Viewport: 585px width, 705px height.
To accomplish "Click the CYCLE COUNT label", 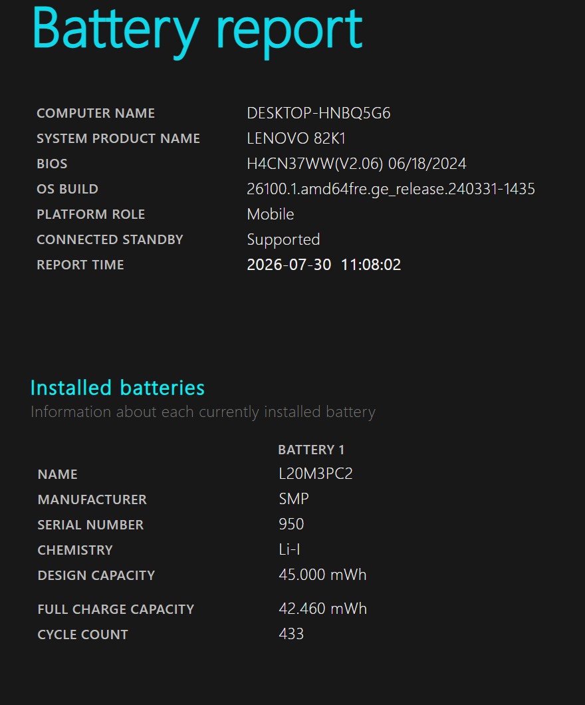I will tap(82, 634).
